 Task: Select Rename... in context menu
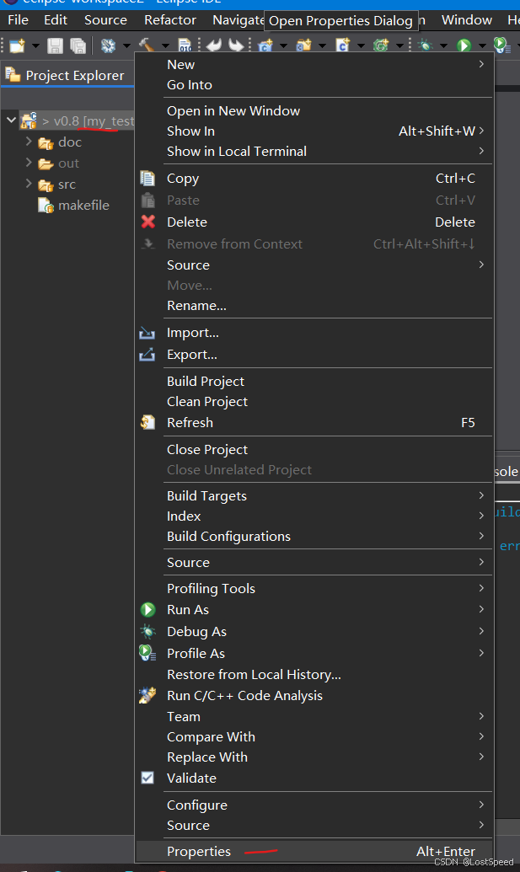click(x=314, y=305)
